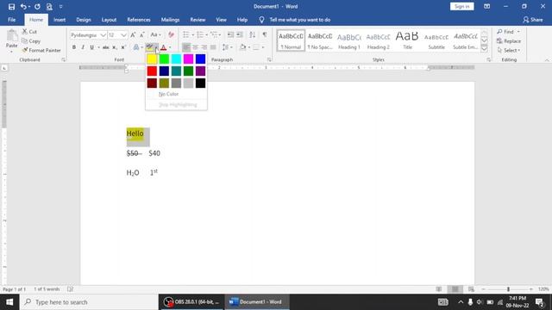Expand the Shading color dropdown arrow
The width and height of the screenshot is (552, 310).
point(249,47)
